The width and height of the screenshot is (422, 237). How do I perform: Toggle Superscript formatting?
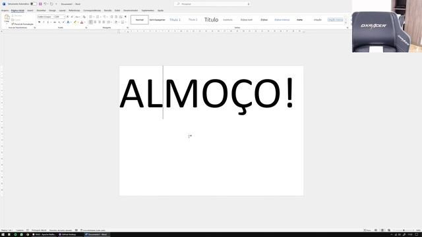63,22
